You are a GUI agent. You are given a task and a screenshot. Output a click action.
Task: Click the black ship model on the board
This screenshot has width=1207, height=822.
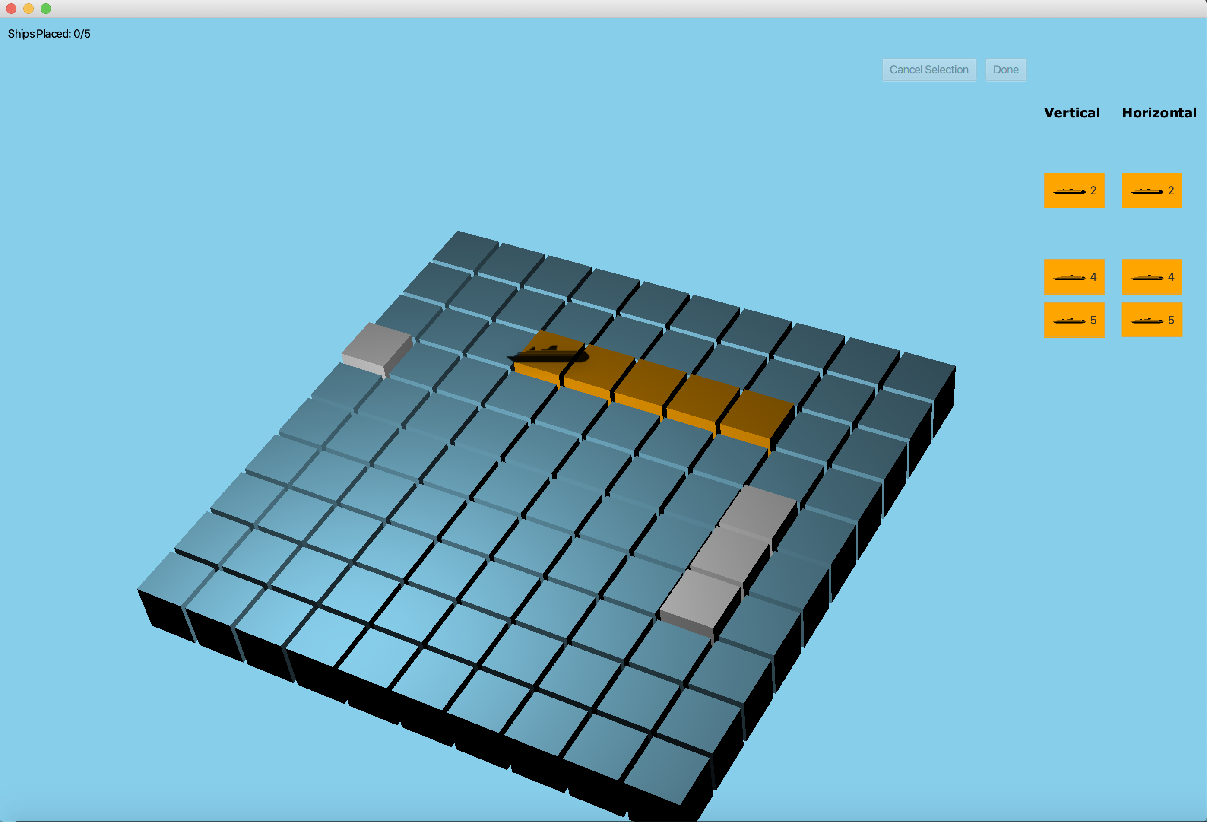548,353
